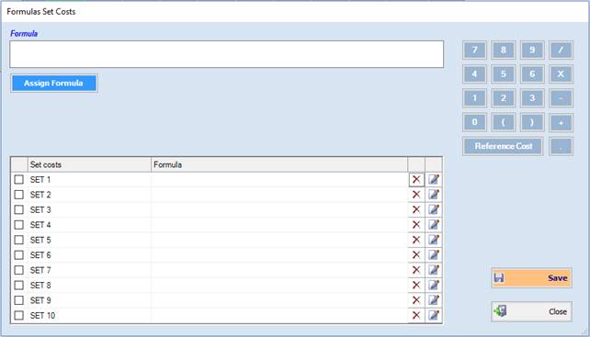Click keypad digit 6
The width and height of the screenshot is (590, 337).
[x=532, y=73]
